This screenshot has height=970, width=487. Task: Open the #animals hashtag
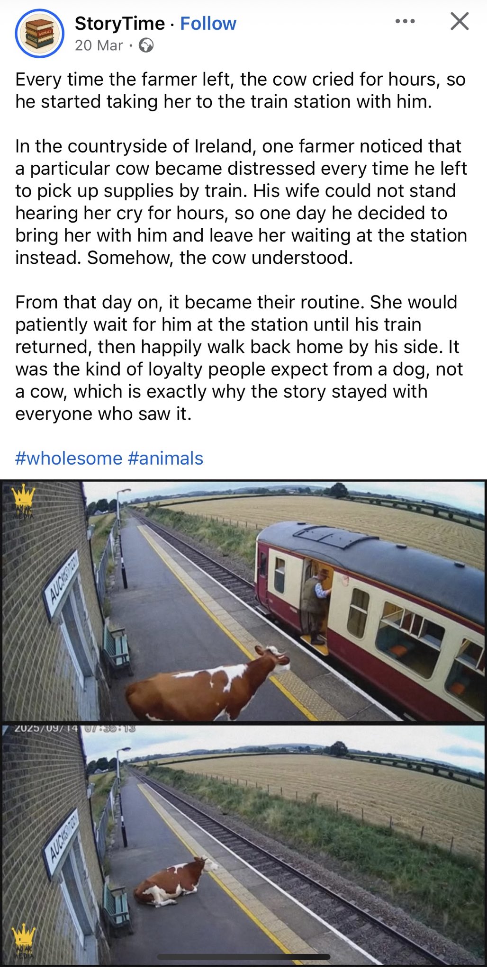coord(165,458)
